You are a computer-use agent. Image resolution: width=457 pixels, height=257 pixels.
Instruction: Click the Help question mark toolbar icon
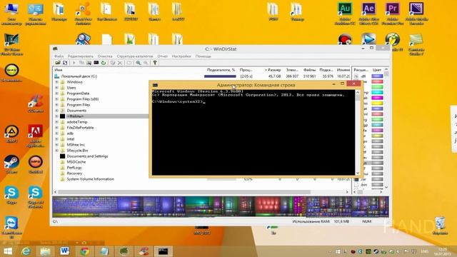[x=155, y=63]
